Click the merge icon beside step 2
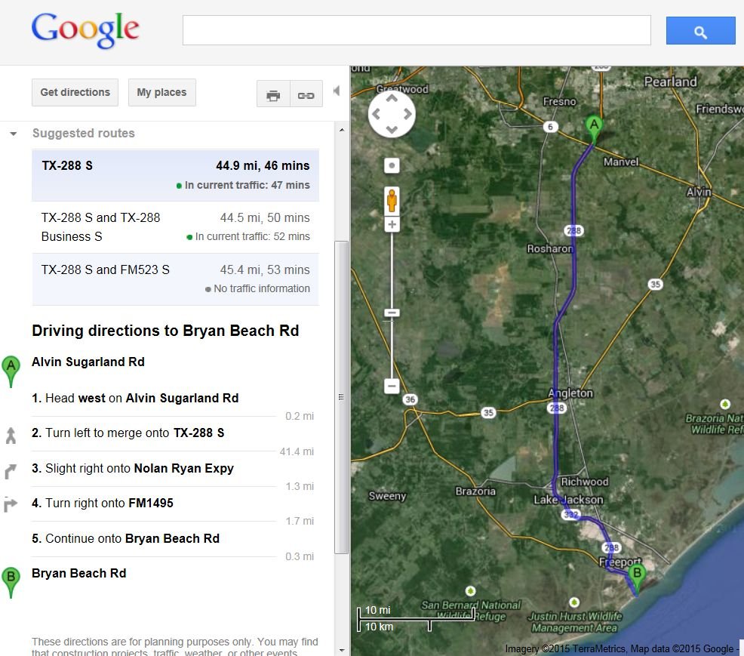Viewport: 744px width, 656px height. (11, 436)
